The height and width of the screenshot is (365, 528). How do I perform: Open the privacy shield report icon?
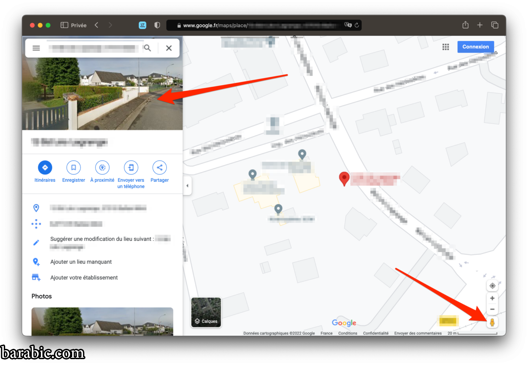pos(157,25)
